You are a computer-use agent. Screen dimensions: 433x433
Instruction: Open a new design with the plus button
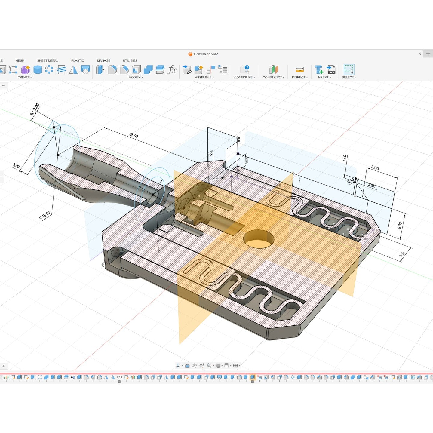(428, 54)
